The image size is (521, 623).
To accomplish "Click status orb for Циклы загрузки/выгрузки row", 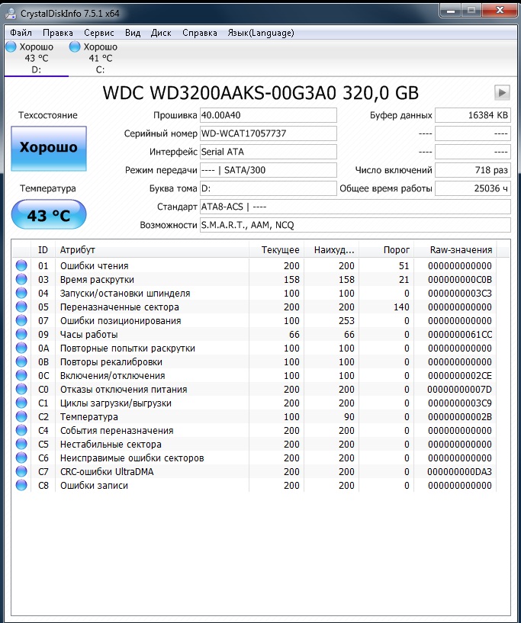I will click(x=21, y=403).
